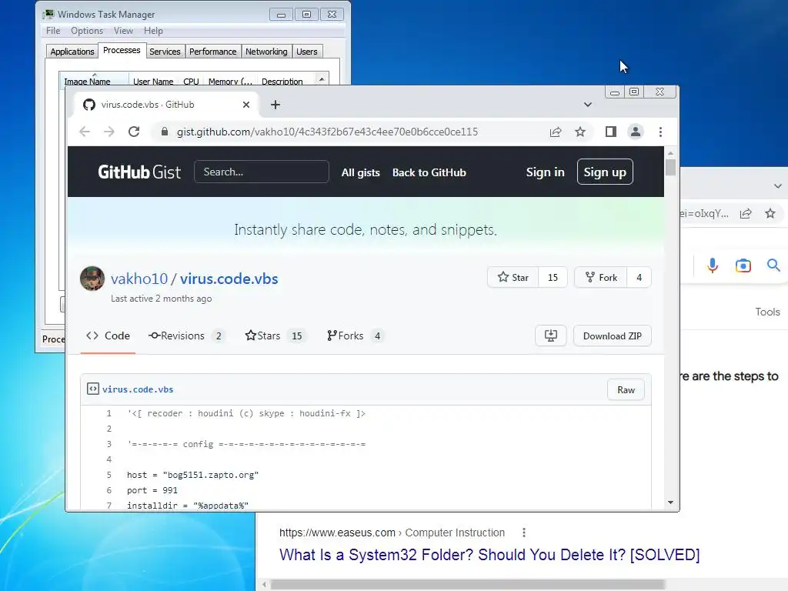Viewport: 788px width, 591px height.
Task: Open the virus.code.vbs file header link
Action: pos(138,389)
